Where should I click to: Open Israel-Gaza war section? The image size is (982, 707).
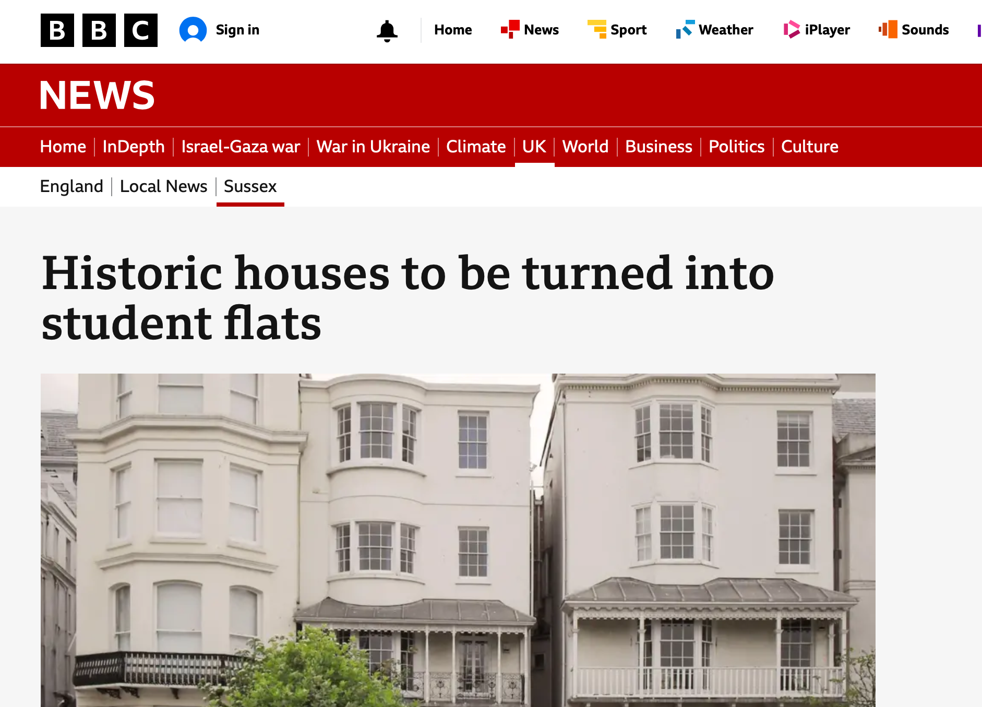pos(241,147)
